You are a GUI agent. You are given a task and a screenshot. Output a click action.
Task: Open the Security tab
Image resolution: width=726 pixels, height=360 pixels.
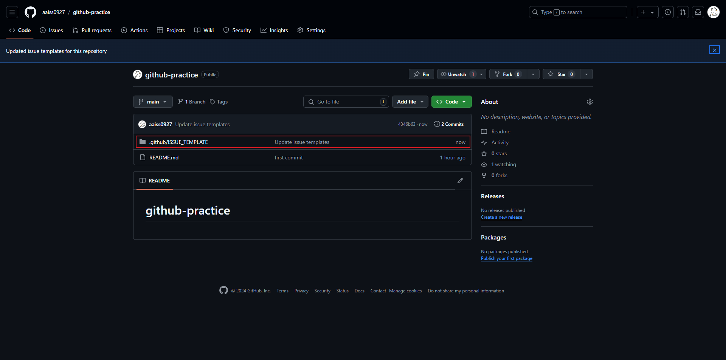pyautogui.click(x=237, y=30)
